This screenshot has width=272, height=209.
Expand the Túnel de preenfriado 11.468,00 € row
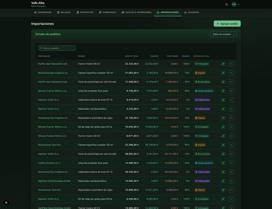point(231,82)
